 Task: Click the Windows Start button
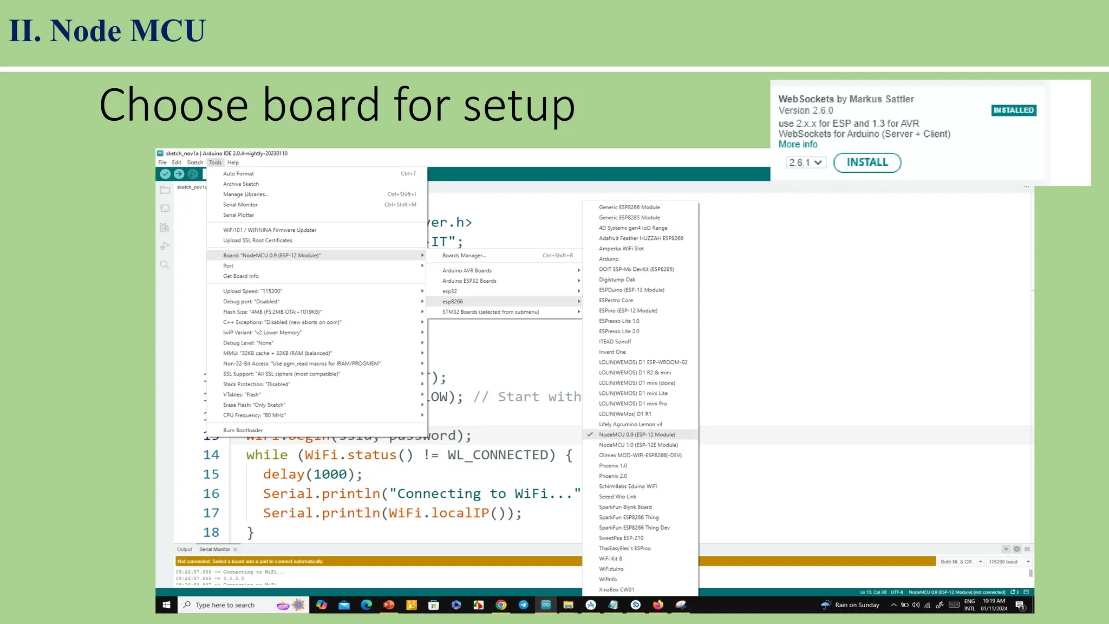coord(166,605)
